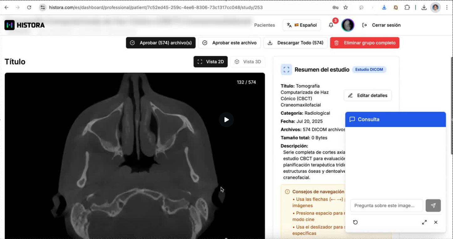453x239 pixels.
Task: Download all 574 files
Action: click(296, 43)
